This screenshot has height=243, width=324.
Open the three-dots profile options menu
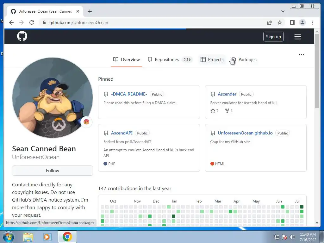pos(302,54)
